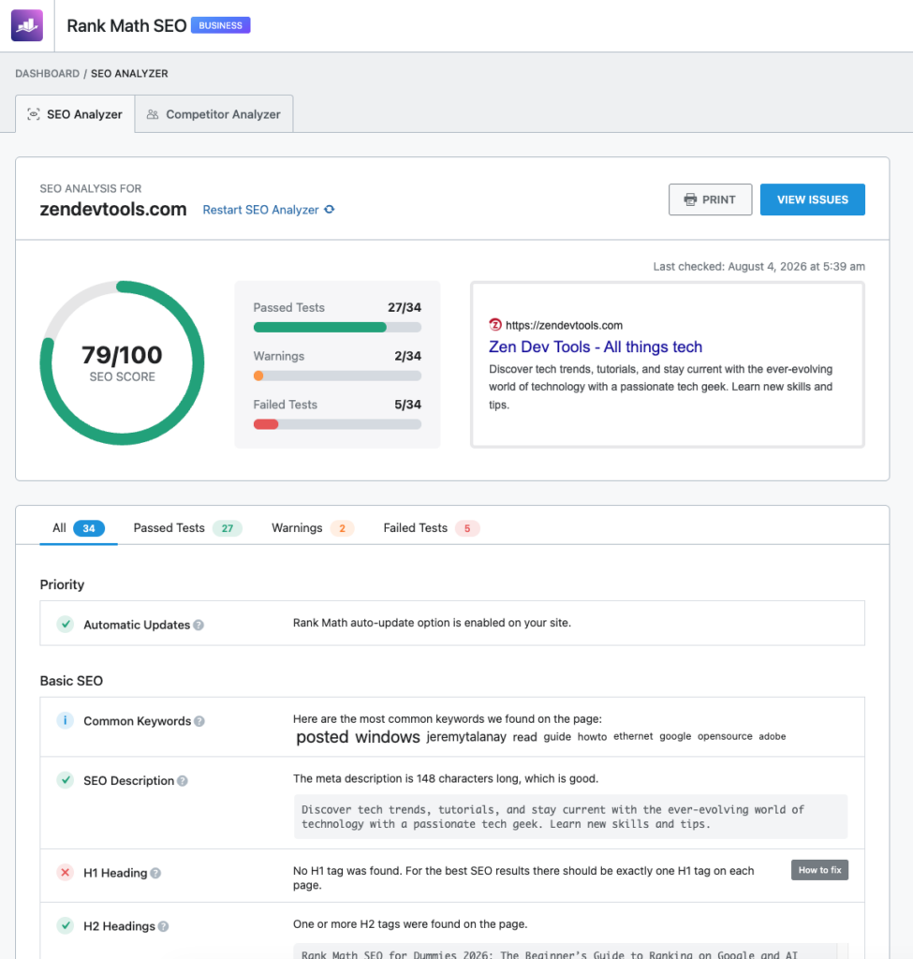Filter by Failed Tests 5 tab
Image resolution: width=913 pixels, height=959 pixels.
tap(431, 528)
